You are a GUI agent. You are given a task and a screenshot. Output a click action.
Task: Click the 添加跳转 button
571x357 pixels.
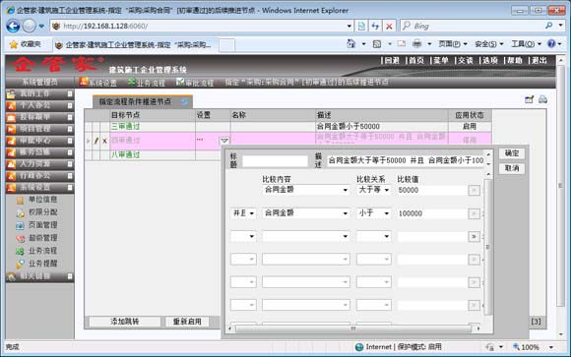pos(125,322)
